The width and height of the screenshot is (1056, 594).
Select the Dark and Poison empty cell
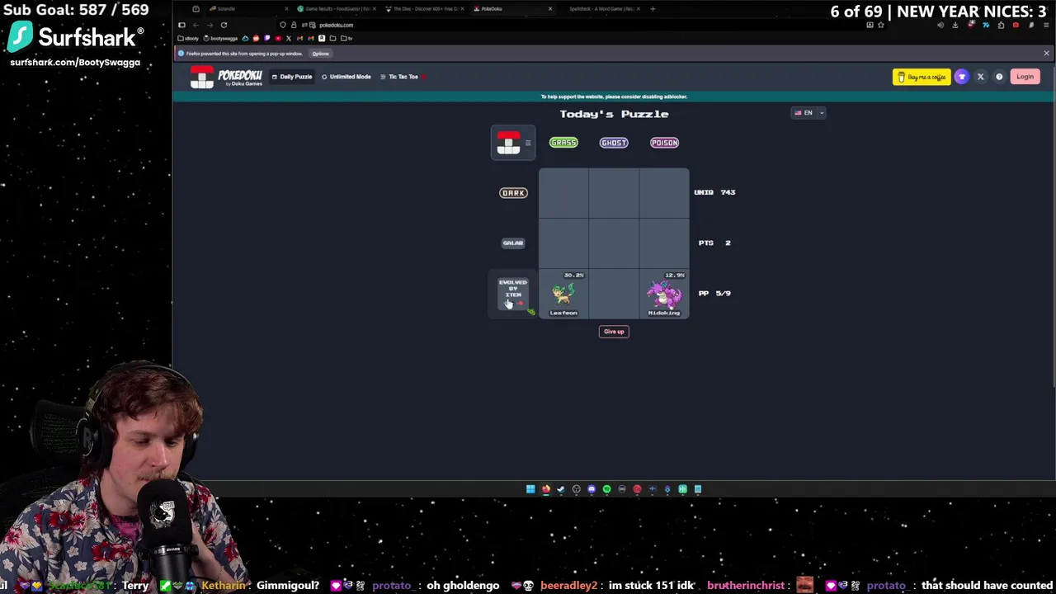(664, 193)
